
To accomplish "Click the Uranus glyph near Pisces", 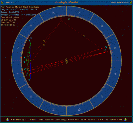I will (x=24, y=62).
